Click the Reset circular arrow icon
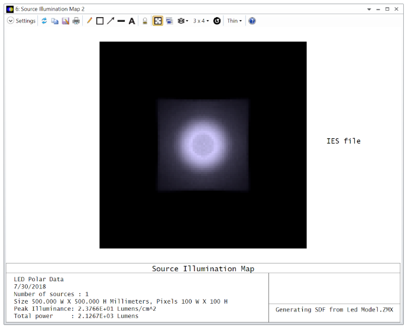 tap(217, 21)
